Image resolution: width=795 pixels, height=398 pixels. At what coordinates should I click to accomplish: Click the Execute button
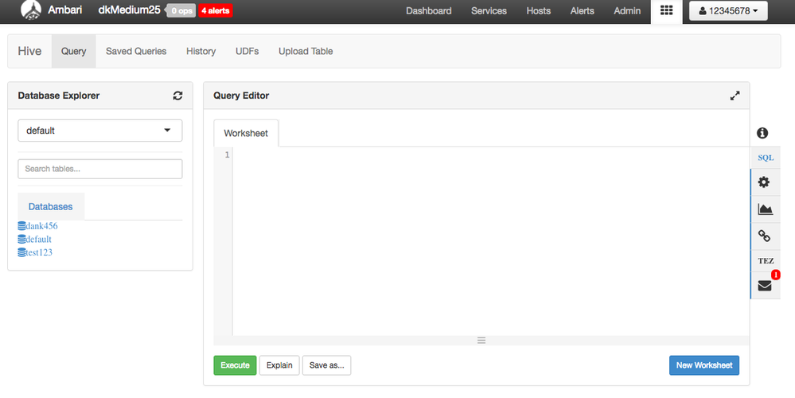coord(235,365)
